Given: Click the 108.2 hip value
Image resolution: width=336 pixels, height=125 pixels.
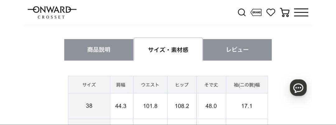Looking at the screenshot, I should 182,106.
